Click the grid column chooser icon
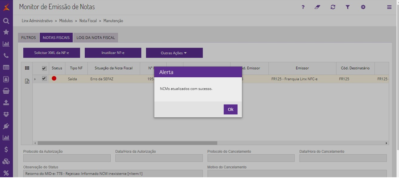 27,68
